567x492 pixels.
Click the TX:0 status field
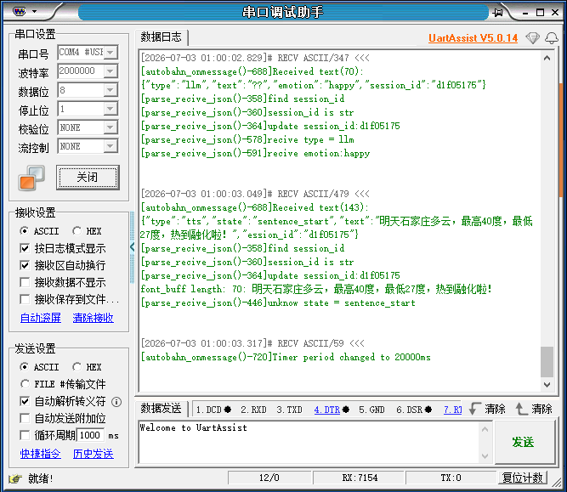[x=451, y=478]
